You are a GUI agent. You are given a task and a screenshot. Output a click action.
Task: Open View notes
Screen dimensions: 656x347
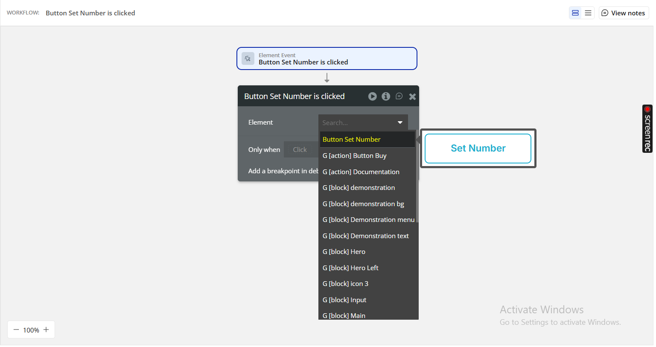(624, 13)
